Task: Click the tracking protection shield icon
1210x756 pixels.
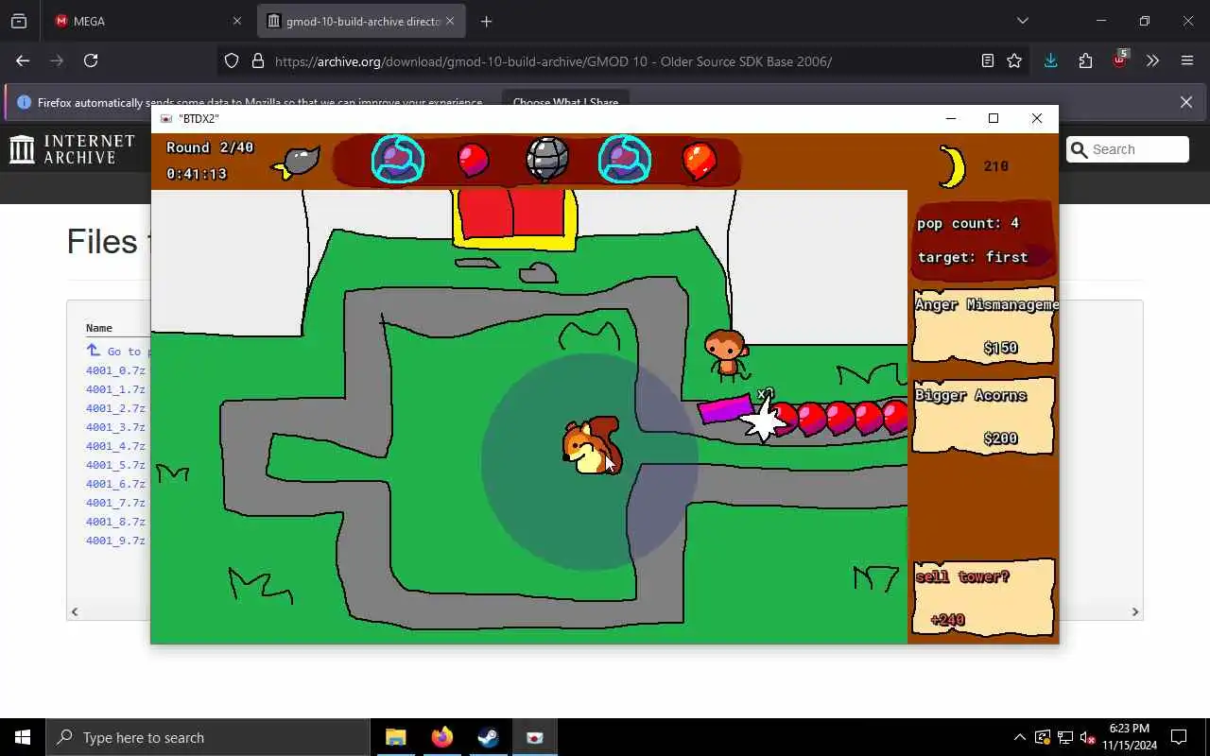Action: (x=232, y=61)
